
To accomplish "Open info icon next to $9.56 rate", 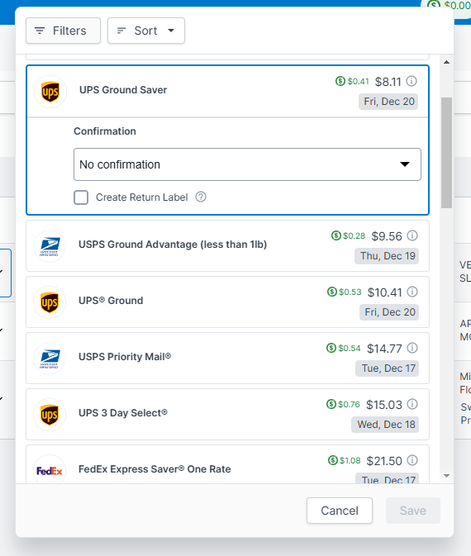I will [x=412, y=235].
